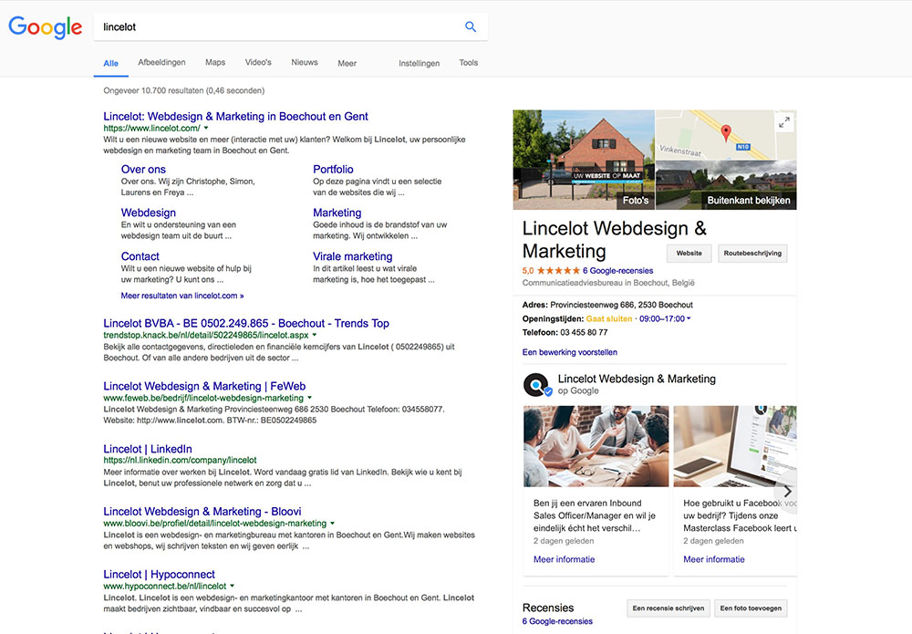Click the Google logo
This screenshot has height=634, width=912.
click(x=46, y=27)
